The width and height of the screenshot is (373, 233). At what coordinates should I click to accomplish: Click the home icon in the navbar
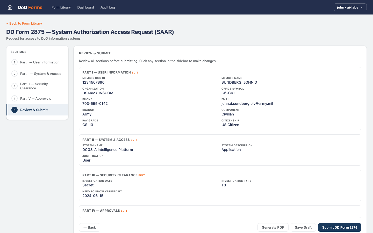click(10, 7)
